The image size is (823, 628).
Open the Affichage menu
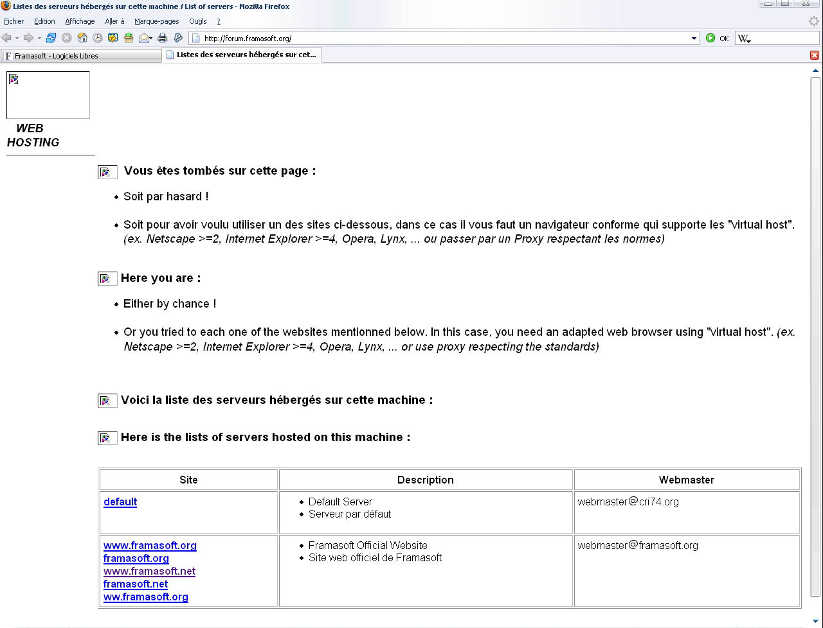point(80,21)
